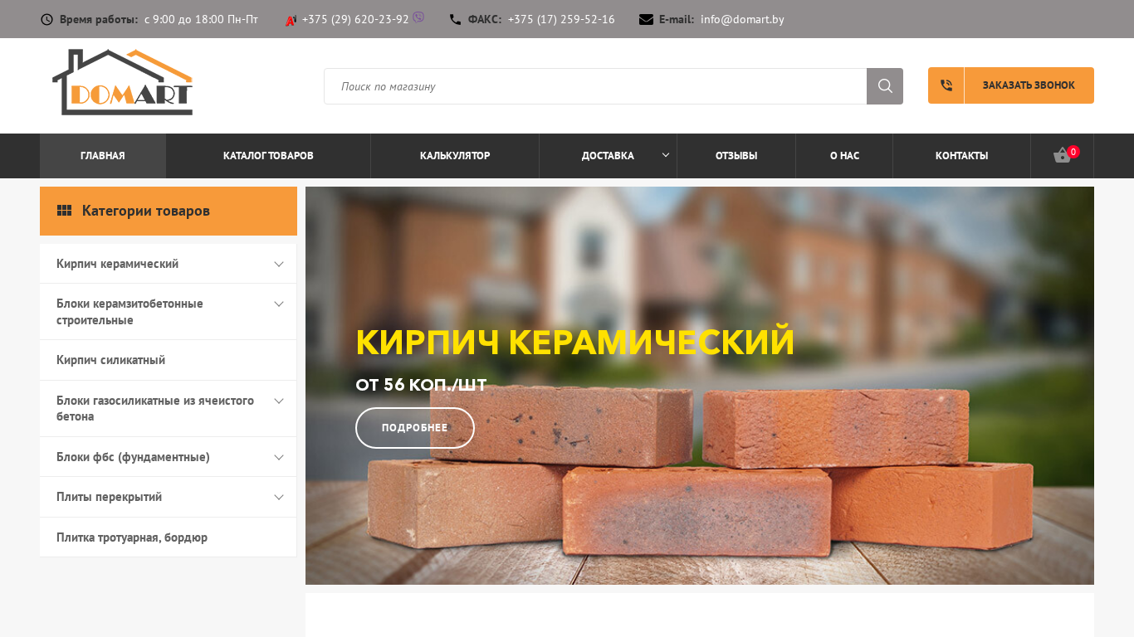The height and width of the screenshot is (637, 1134).
Task: Open Калькулятор menu item
Action: click(x=455, y=156)
